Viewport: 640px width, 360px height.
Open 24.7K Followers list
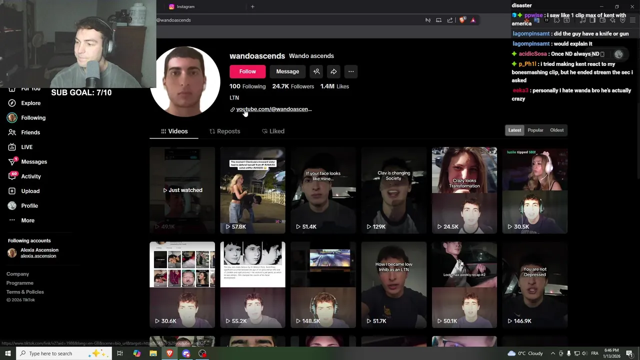point(293,86)
